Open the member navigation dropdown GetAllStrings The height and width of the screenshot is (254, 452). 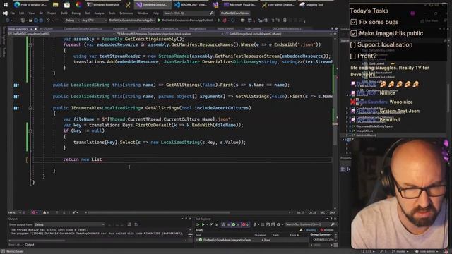click(278, 34)
